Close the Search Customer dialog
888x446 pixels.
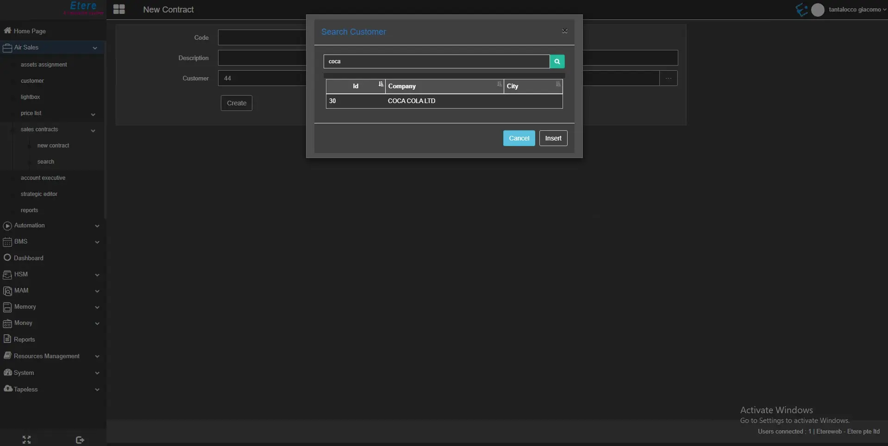pyautogui.click(x=564, y=31)
